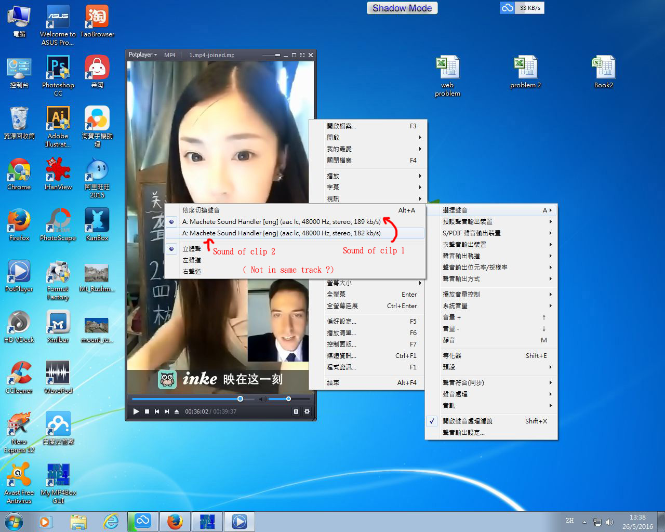Select the 等化器 menu item

pyautogui.click(x=491, y=356)
